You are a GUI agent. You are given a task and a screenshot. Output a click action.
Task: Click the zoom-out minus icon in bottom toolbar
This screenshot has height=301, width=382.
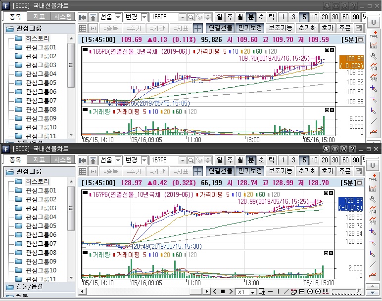pyautogui.click(x=309, y=292)
